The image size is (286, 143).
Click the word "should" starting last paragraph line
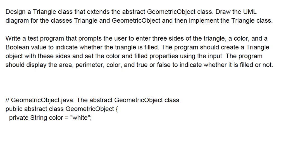(x=16, y=65)
